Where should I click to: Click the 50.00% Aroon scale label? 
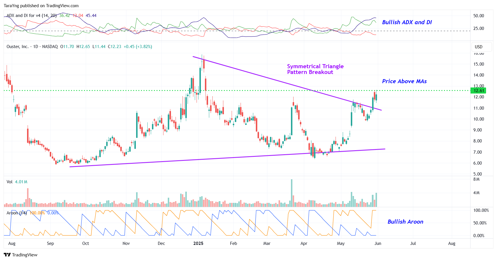pos(480,223)
